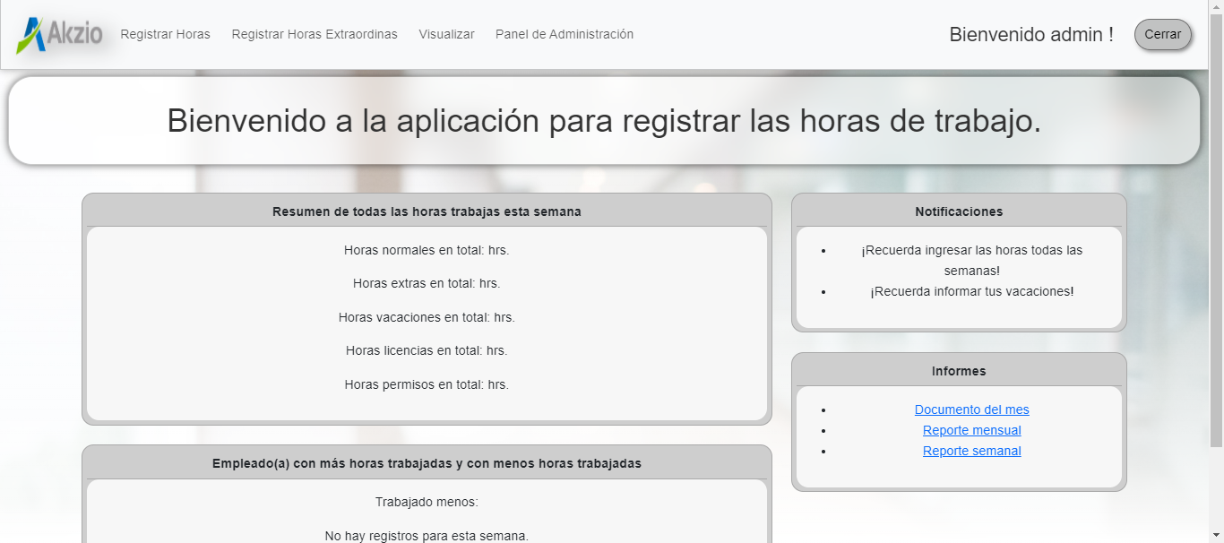Screen dimensions: 1224x543
Task: Select 'Trabajado menos:' label
Action: pos(427,502)
